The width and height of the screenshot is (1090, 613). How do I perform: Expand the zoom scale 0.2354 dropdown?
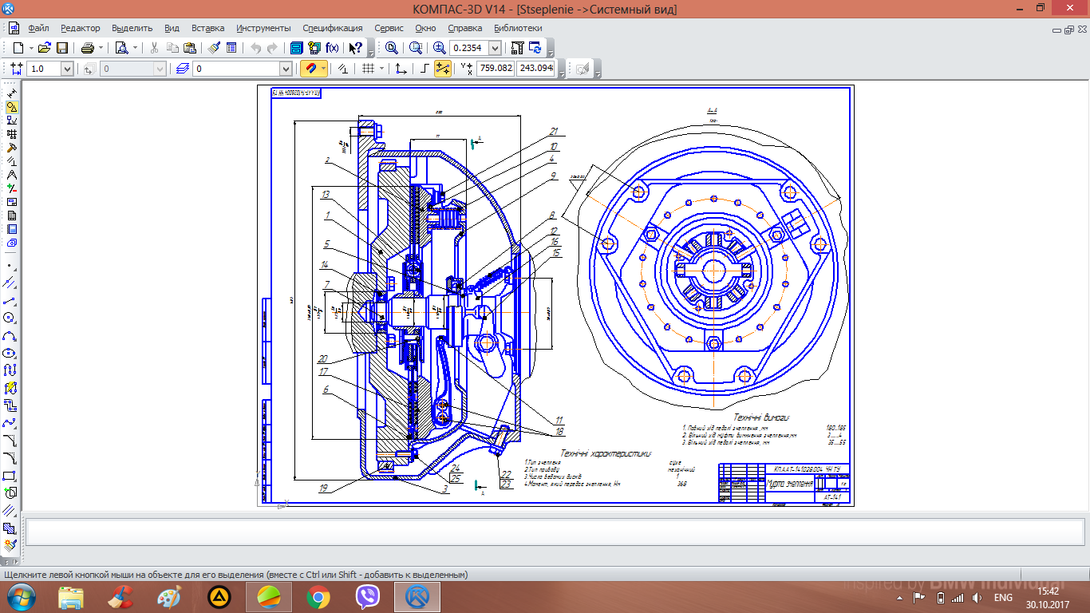click(x=495, y=48)
